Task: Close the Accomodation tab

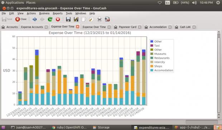Action: (x=170, y=27)
